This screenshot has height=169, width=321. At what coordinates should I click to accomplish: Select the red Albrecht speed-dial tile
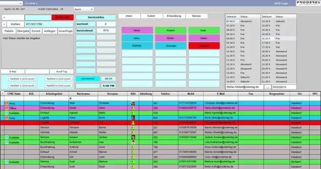point(204,46)
